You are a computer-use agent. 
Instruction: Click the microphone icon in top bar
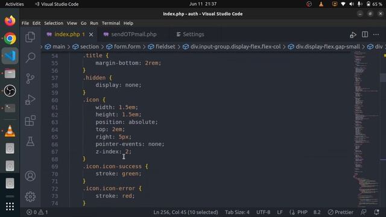pyautogui.click(x=359, y=4)
